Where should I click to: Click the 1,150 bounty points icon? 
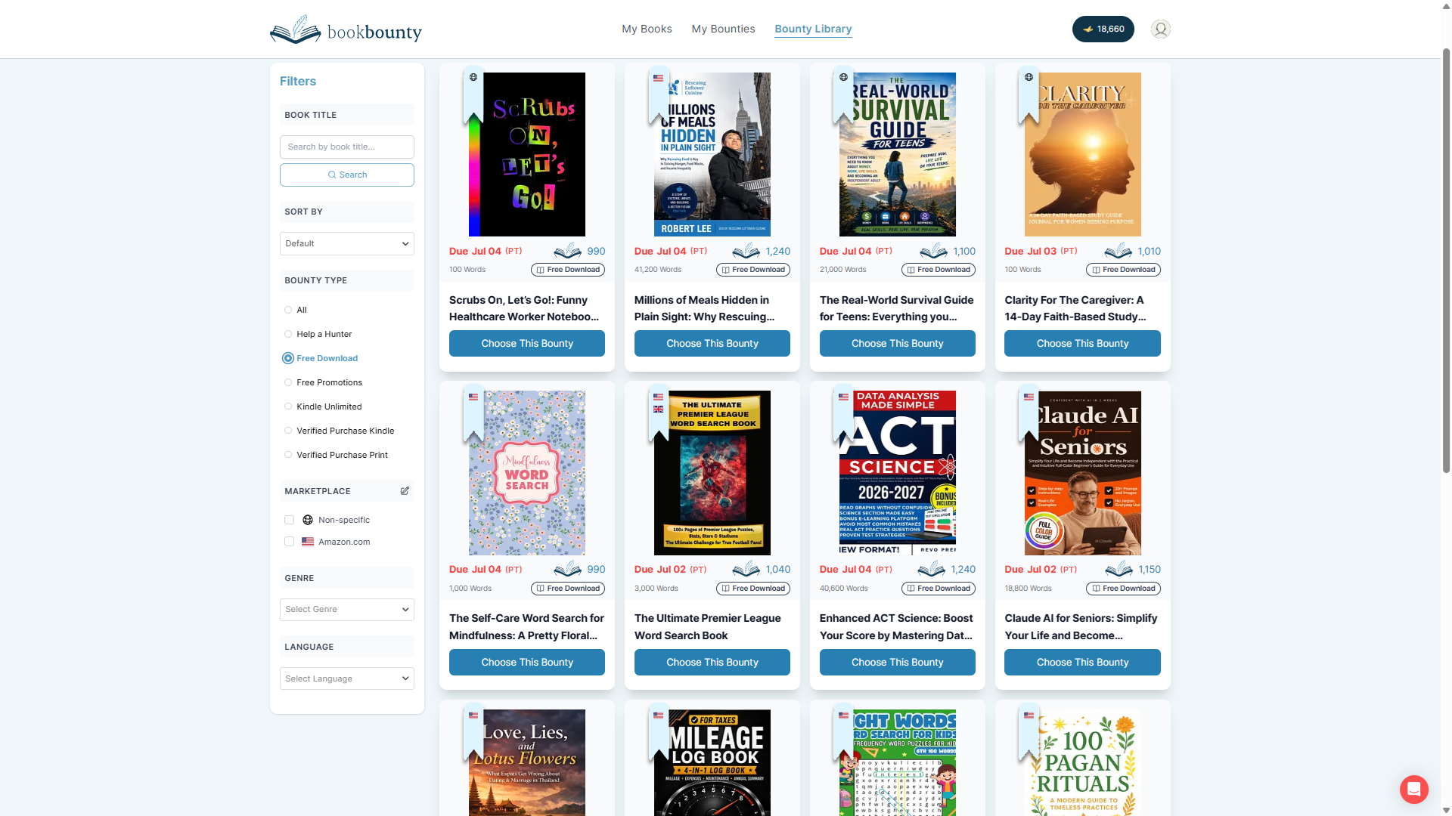(x=1118, y=569)
